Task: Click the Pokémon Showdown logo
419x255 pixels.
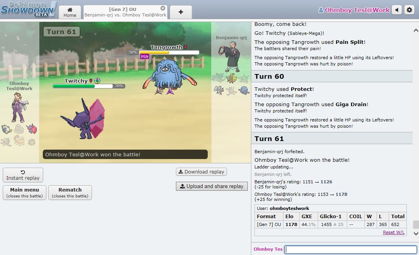Action: pyautogui.click(x=29, y=9)
